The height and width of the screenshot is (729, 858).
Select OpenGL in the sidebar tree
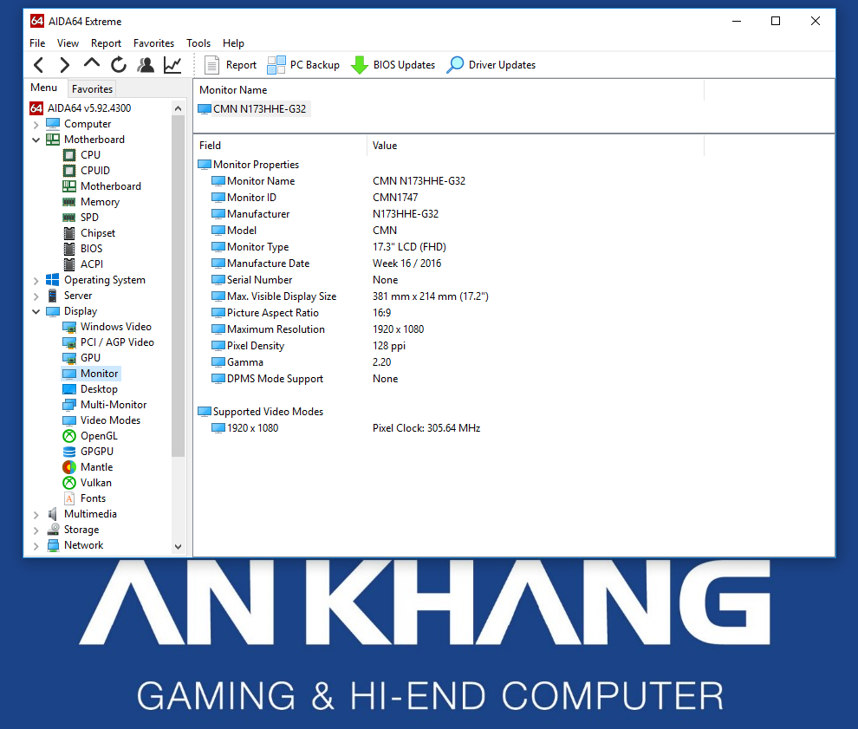pos(90,436)
